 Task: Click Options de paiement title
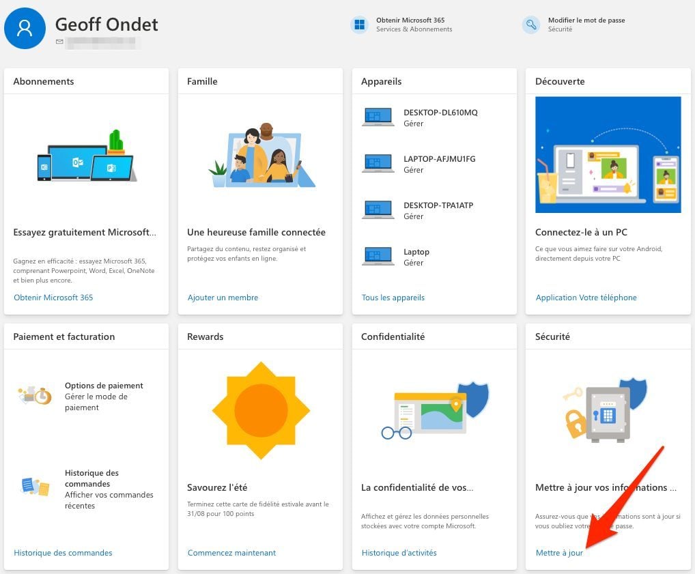tap(104, 386)
